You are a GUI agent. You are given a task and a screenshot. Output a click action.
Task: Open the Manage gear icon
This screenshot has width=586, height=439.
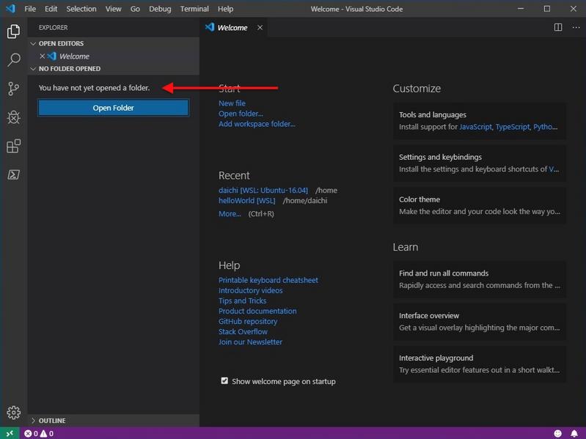coord(13,413)
